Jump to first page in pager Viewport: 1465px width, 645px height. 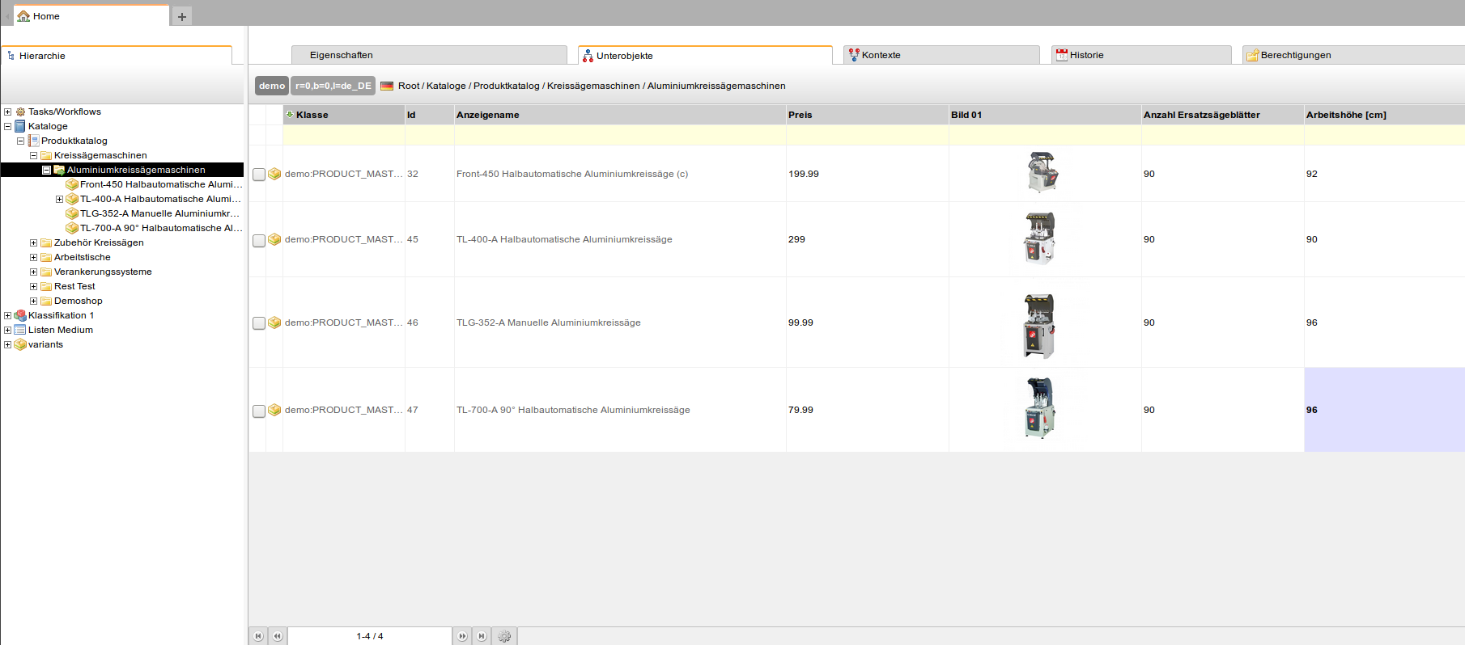coord(258,636)
